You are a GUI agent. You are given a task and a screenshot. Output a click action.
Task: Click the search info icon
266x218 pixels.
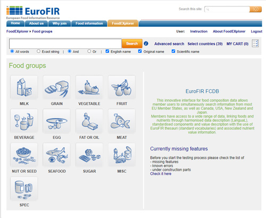pyautogui.click(x=146, y=44)
